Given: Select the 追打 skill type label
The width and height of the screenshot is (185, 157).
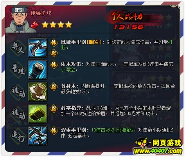Looking at the screenshot, I should pos(18,135).
